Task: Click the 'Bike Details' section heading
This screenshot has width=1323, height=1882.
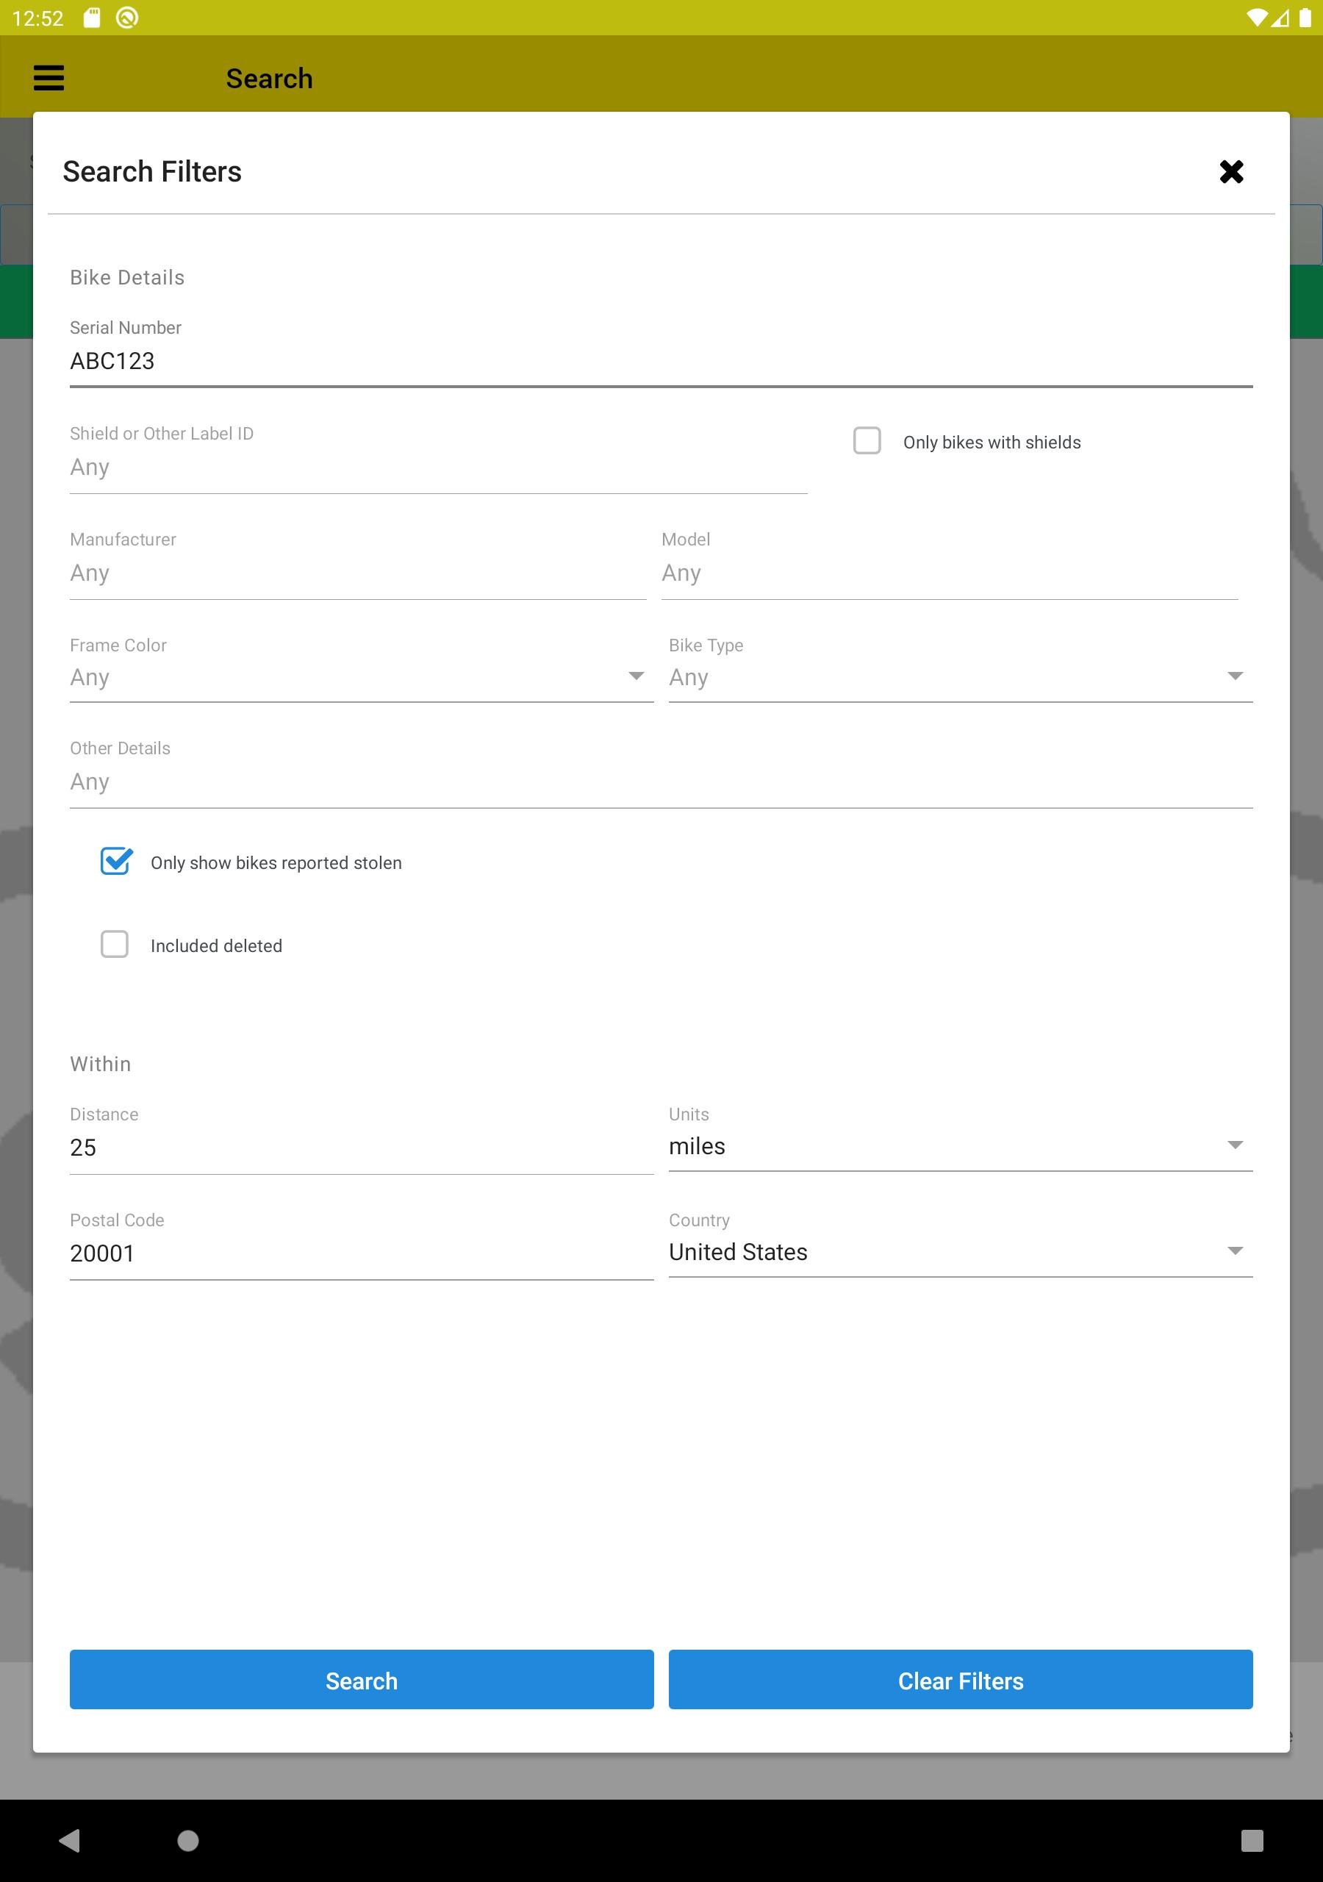Action: click(127, 277)
